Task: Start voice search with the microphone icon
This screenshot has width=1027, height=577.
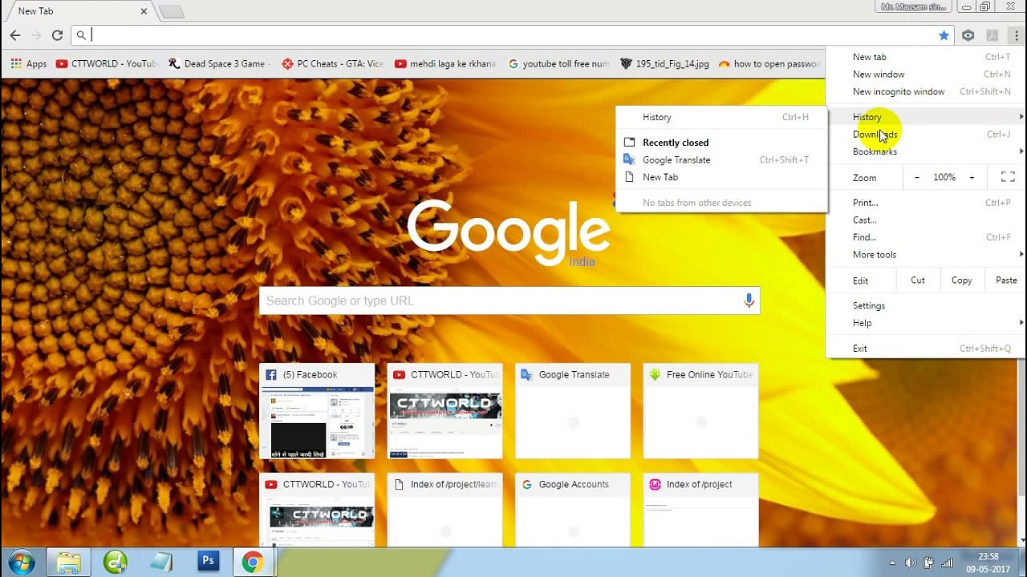Action: (x=749, y=301)
